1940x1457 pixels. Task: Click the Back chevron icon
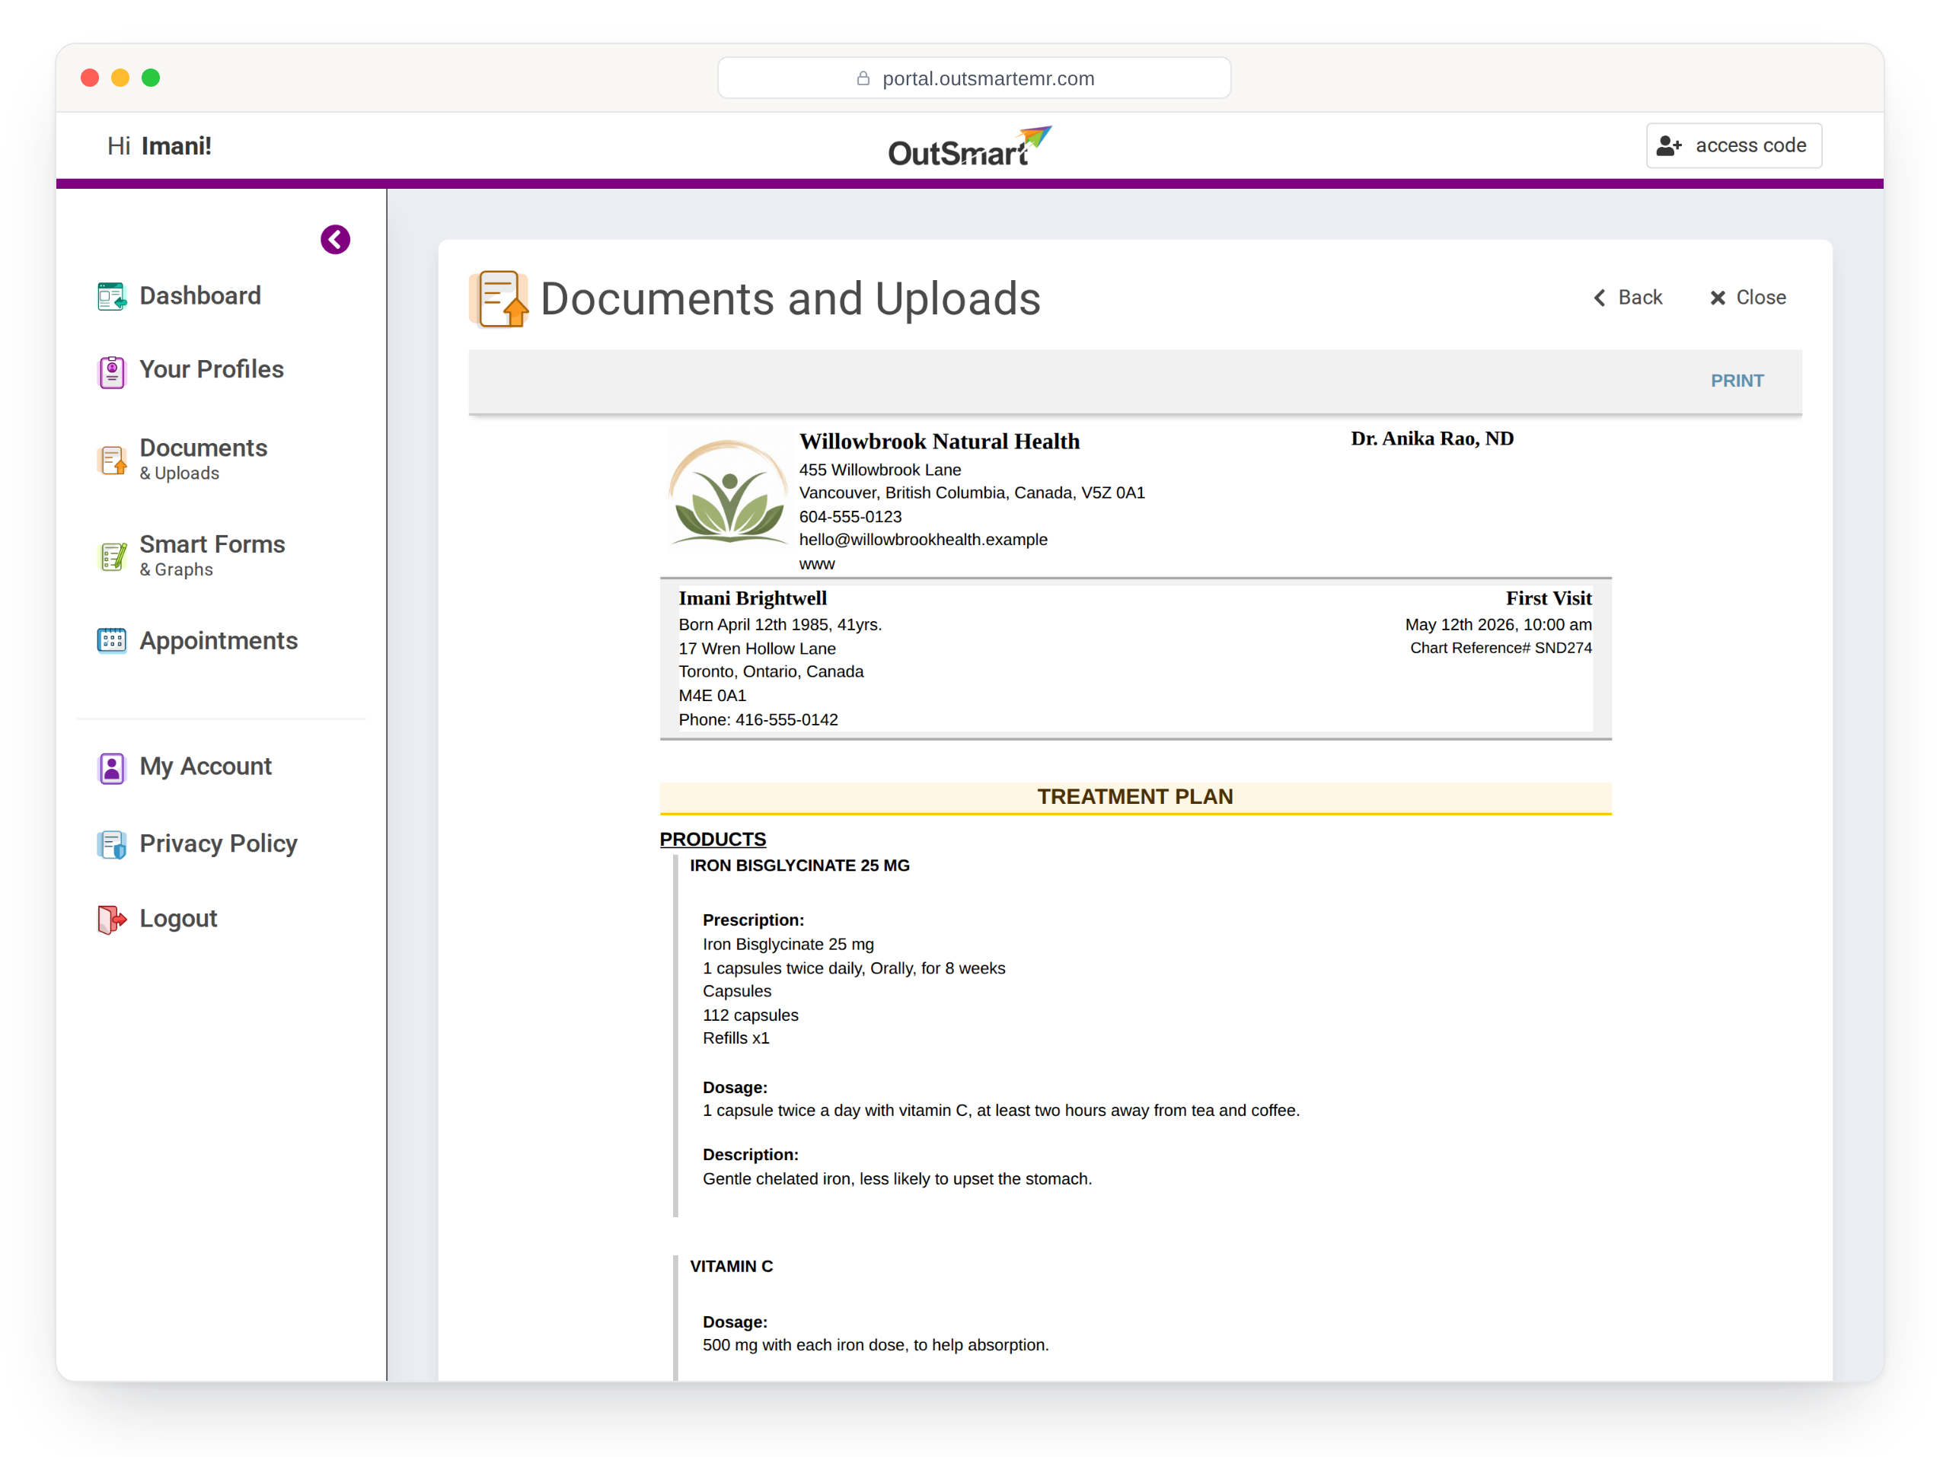[1600, 298]
